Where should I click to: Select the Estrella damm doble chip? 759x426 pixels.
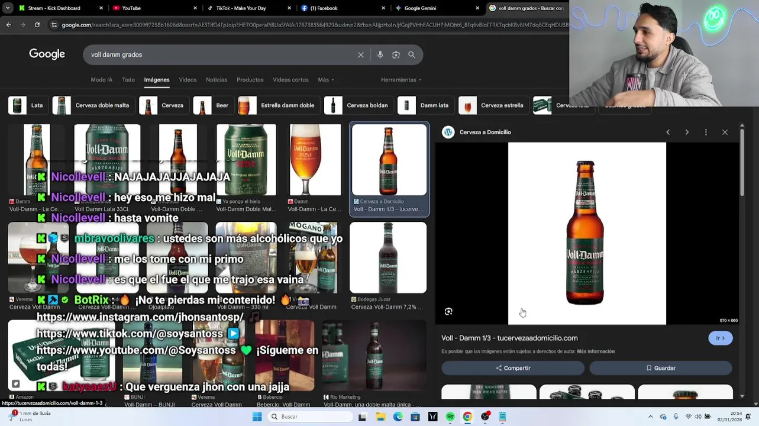pyautogui.click(x=279, y=105)
